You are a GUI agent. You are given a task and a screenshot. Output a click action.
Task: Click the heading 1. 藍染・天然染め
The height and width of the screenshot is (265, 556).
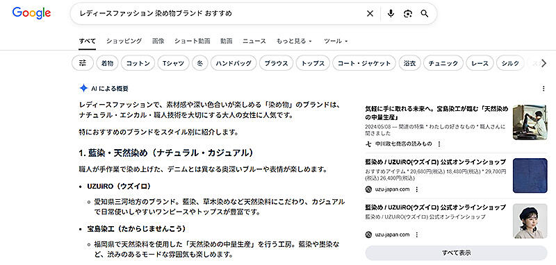(167, 153)
